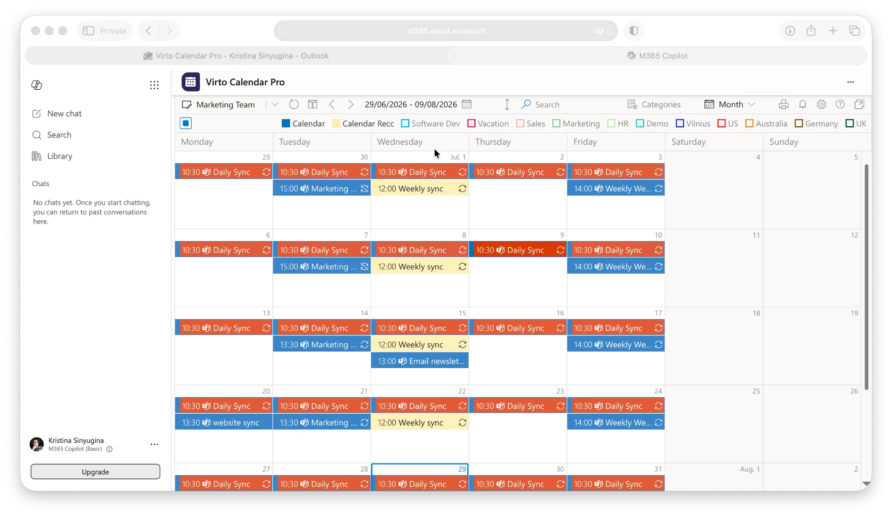Expand the Marketing Team dropdown chevron
Viewport: 892px width, 516px height.
click(x=275, y=104)
